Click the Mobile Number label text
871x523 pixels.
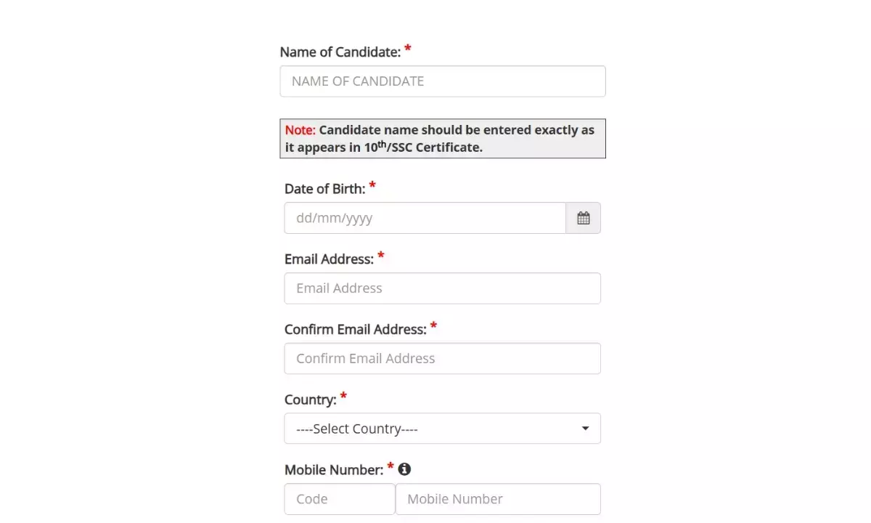[333, 470]
